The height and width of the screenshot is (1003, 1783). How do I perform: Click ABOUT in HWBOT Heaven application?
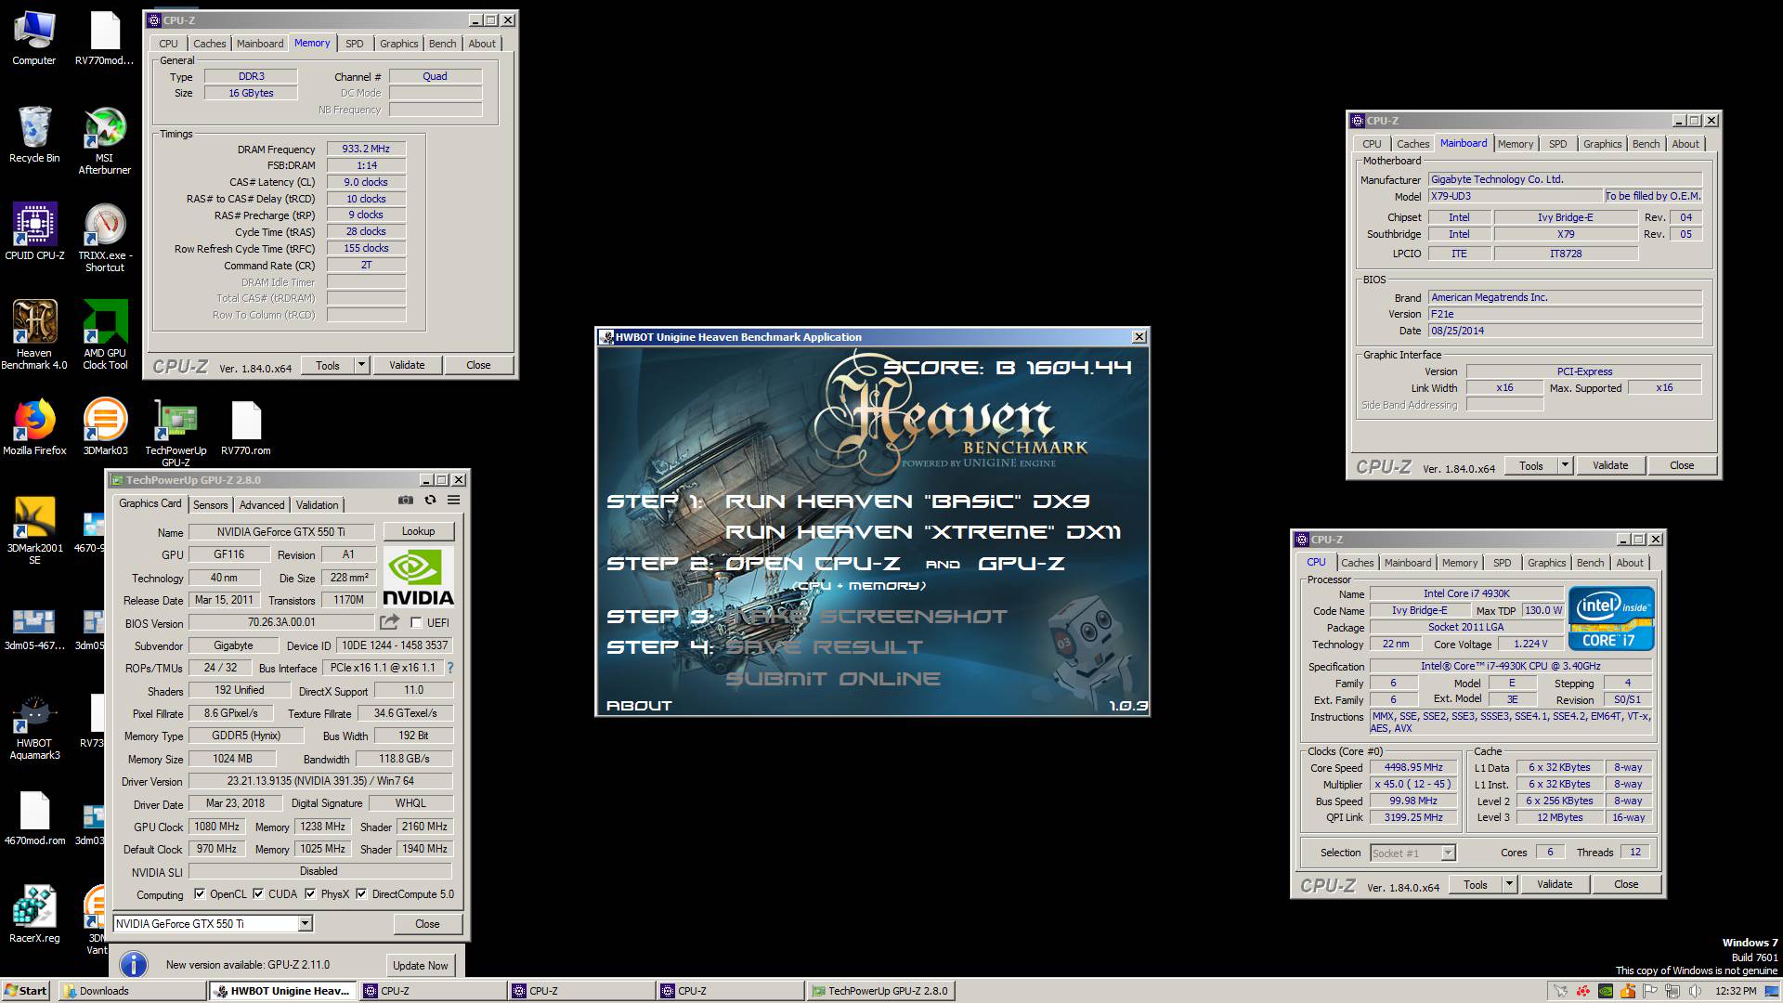[x=639, y=705]
